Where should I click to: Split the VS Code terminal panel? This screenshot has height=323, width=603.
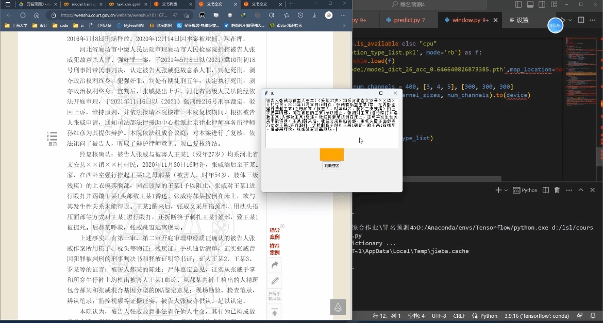point(546,190)
